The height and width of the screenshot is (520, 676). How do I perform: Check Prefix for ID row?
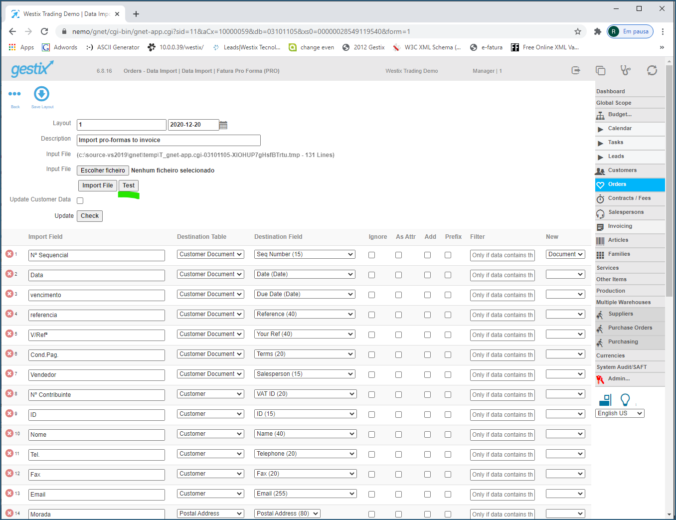pyautogui.click(x=448, y=414)
